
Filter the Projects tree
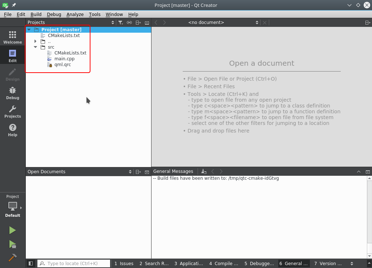121,23
